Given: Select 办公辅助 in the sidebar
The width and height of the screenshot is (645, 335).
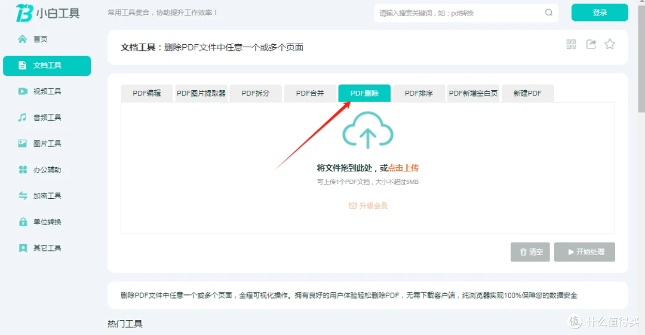Looking at the screenshot, I should click(x=47, y=170).
